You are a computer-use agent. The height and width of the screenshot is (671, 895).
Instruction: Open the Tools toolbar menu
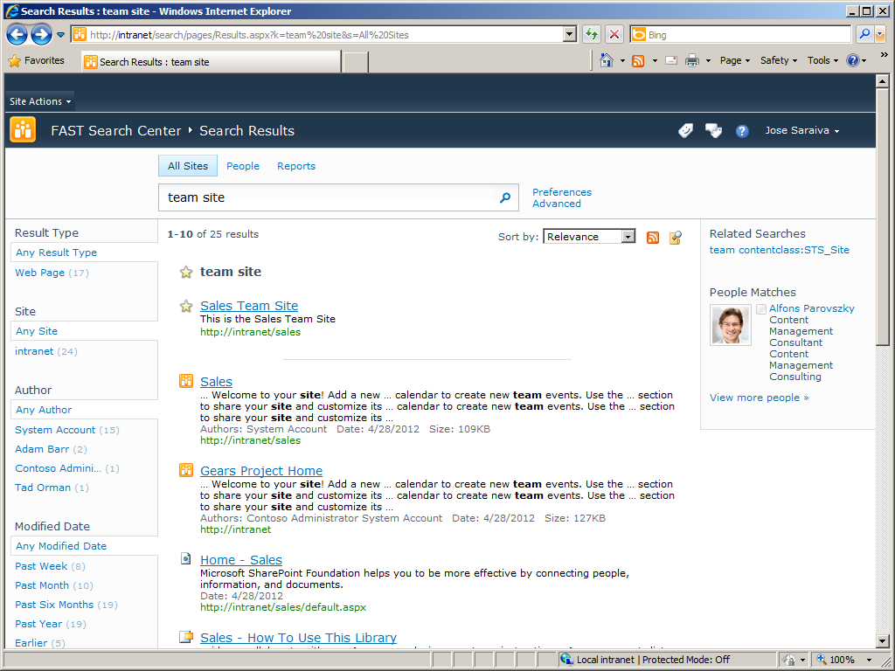pos(822,60)
